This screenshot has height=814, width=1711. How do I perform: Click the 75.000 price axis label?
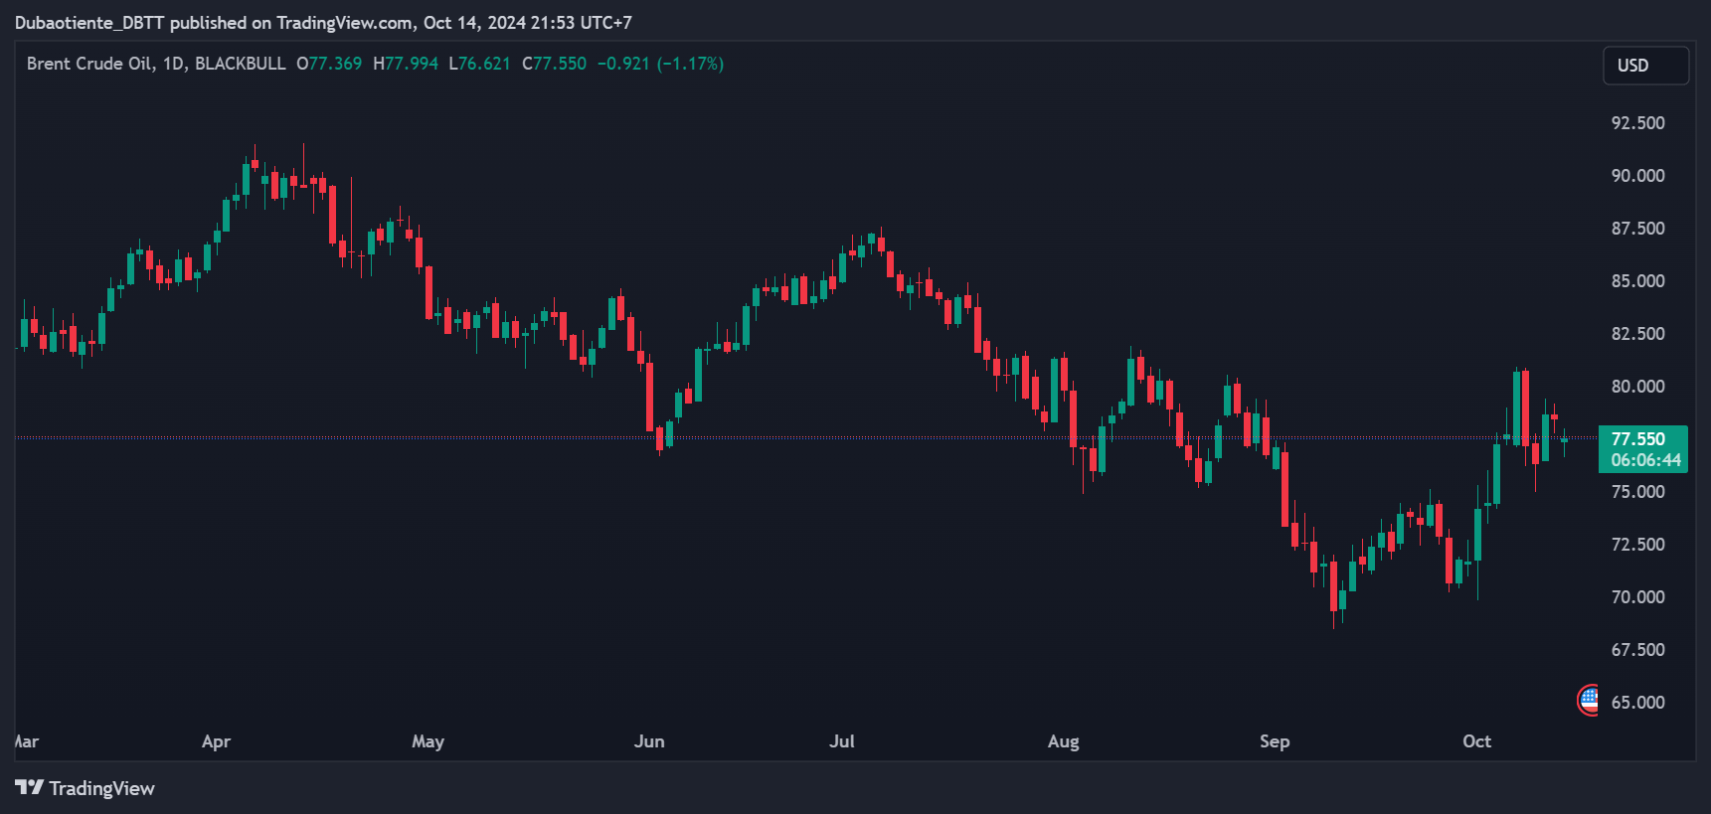[1637, 492]
